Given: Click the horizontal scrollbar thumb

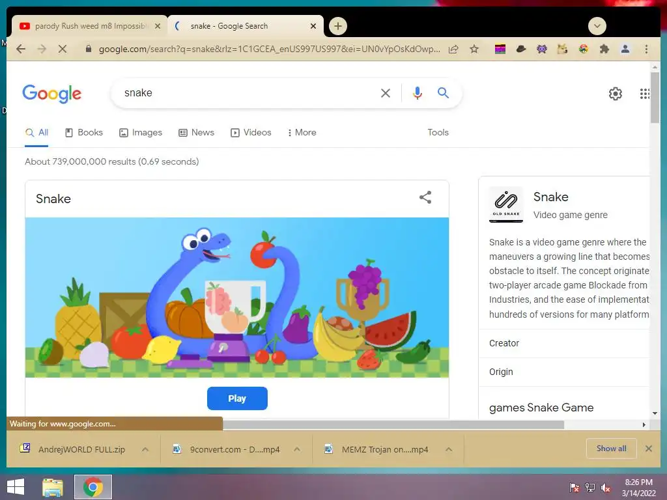Looking at the screenshot, I should coord(393,424).
